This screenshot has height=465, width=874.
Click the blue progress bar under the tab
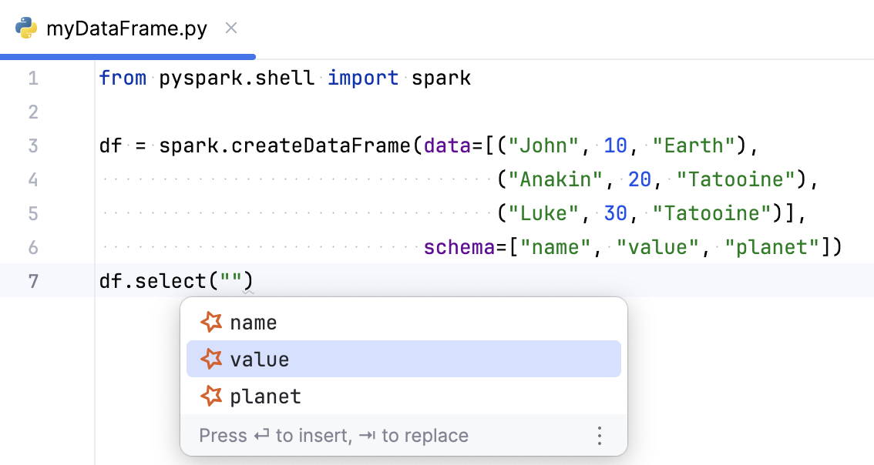click(x=127, y=55)
